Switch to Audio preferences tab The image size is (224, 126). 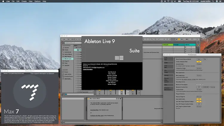coord(168,63)
